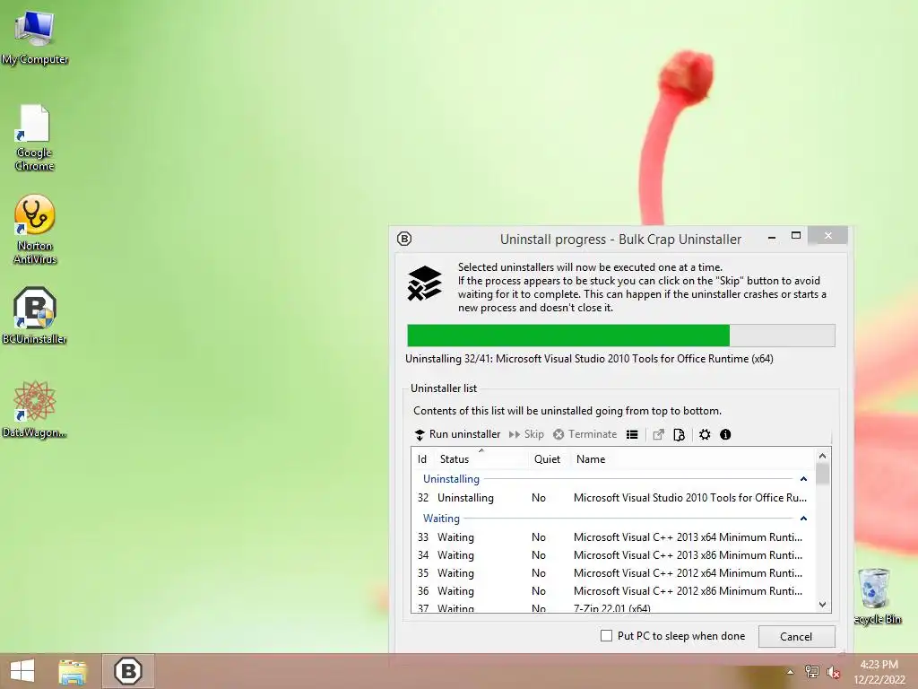
Task: Click the network tray icon
Action: tap(812, 671)
